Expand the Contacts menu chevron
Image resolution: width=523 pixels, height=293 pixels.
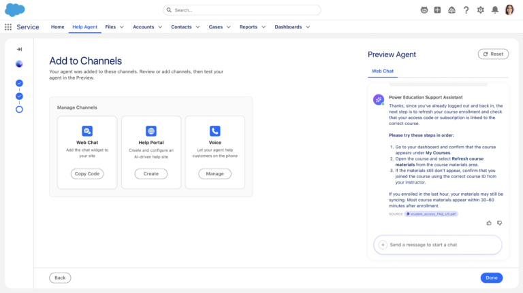(x=197, y=27)
